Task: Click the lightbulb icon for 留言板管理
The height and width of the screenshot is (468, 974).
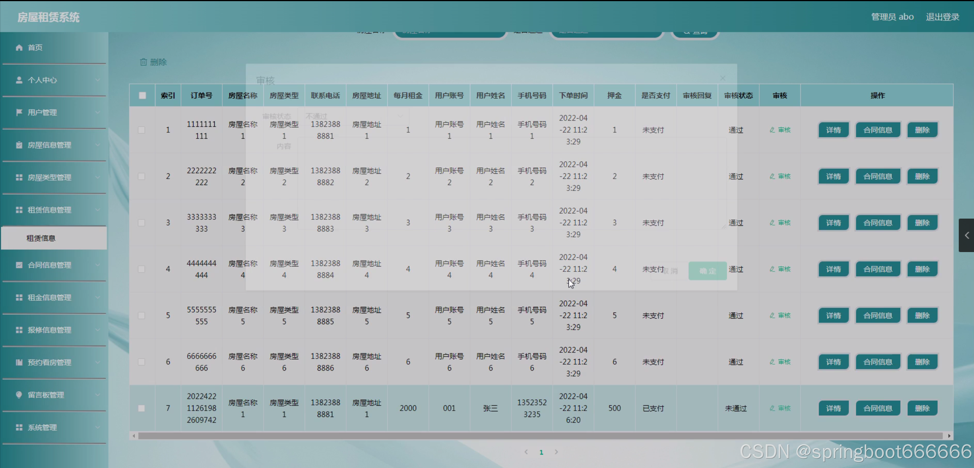Action: (x=19, y=395)
